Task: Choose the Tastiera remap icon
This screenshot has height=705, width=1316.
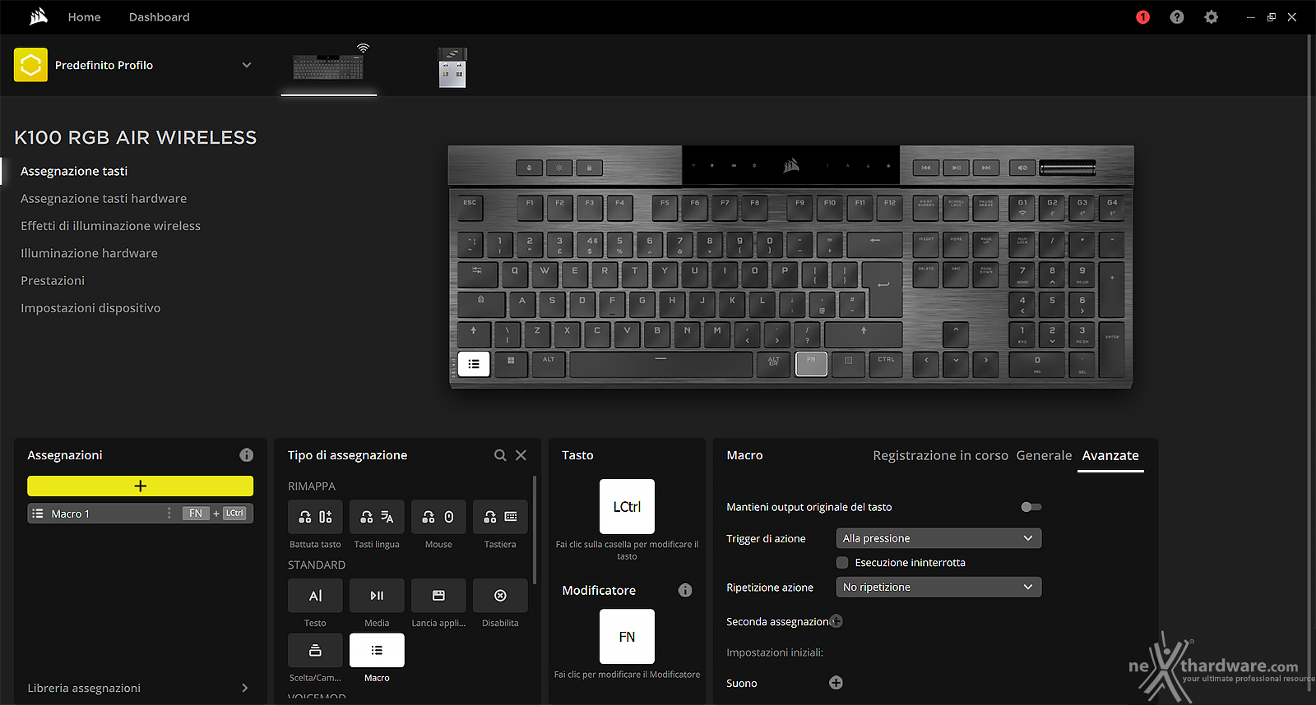Action: 500,517
